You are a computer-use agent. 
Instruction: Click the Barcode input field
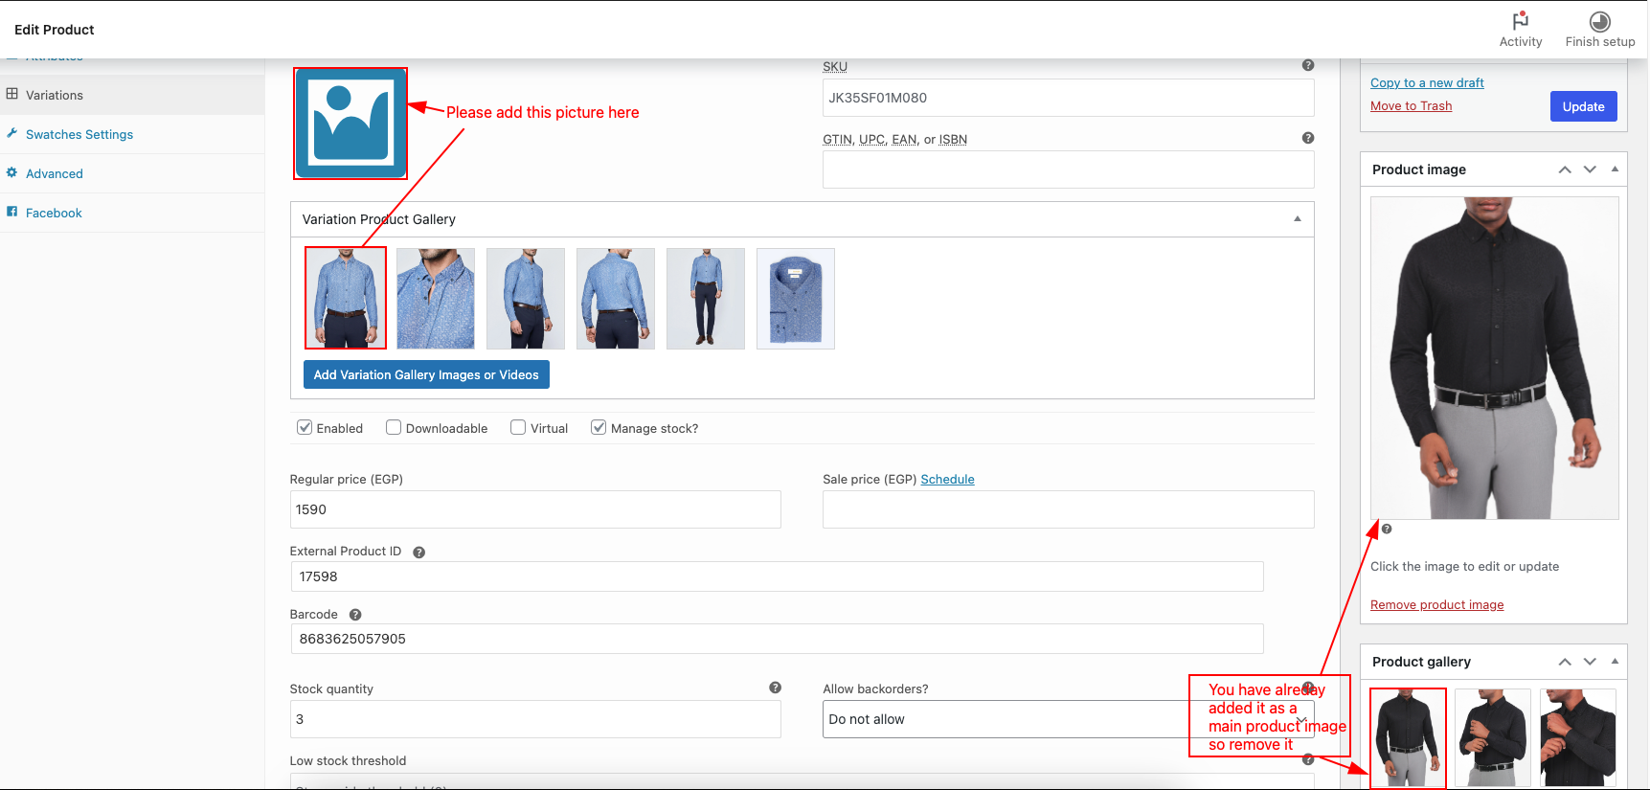(777, 639)
